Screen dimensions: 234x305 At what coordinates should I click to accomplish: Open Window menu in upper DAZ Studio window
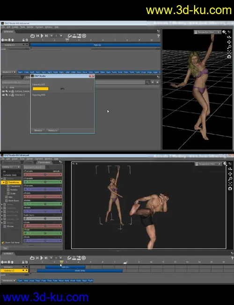(49, 27)
